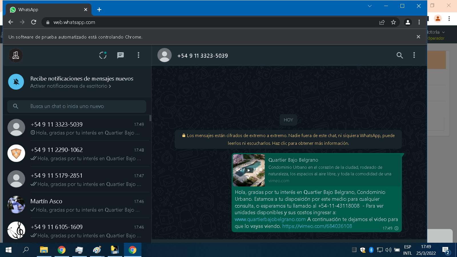Screen dimensions: 457x257
Task: Open the Paint palette taskbar app
Action: click(97, 250)
